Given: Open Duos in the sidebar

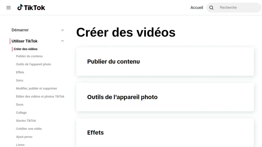Looking at the screenshot, I should pyautogui.click(x=19, y=104).
